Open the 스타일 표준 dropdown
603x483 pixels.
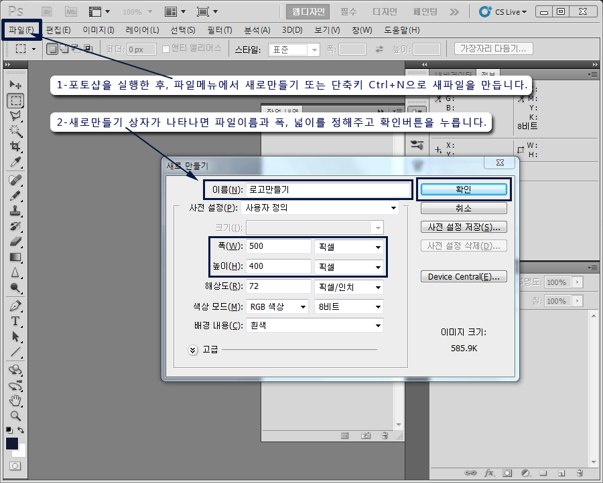(x=294, y=50)
